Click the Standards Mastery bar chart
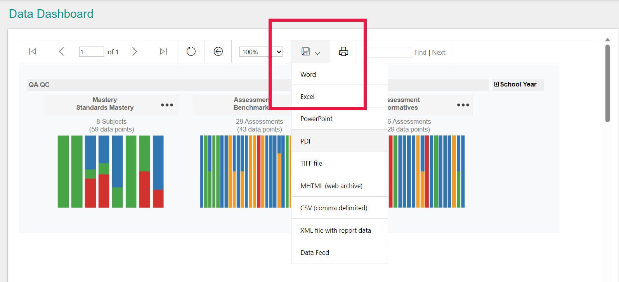Image resolution: width=619 pixels, height=282 pixels. click(x=111, y=171)
